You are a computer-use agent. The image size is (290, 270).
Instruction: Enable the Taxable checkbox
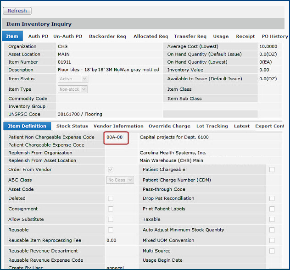[x=272, y=220]
